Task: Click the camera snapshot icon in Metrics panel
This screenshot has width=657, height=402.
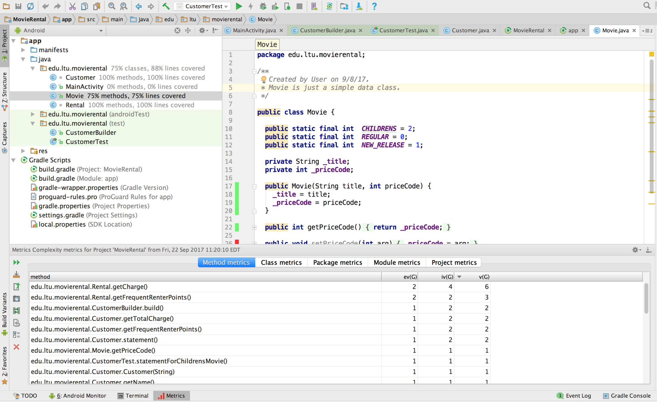Action: [x=17, y=299]
